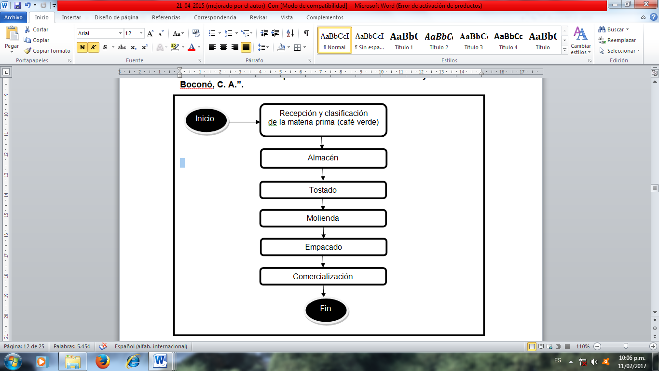Toggle bold (N) formatting
The height and width of the screenshot is (371, 659).
[x=82, y=47]
